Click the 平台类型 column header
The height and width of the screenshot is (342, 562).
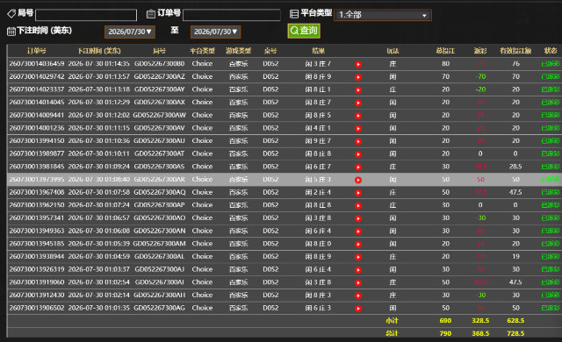click(x=202, y=51)
